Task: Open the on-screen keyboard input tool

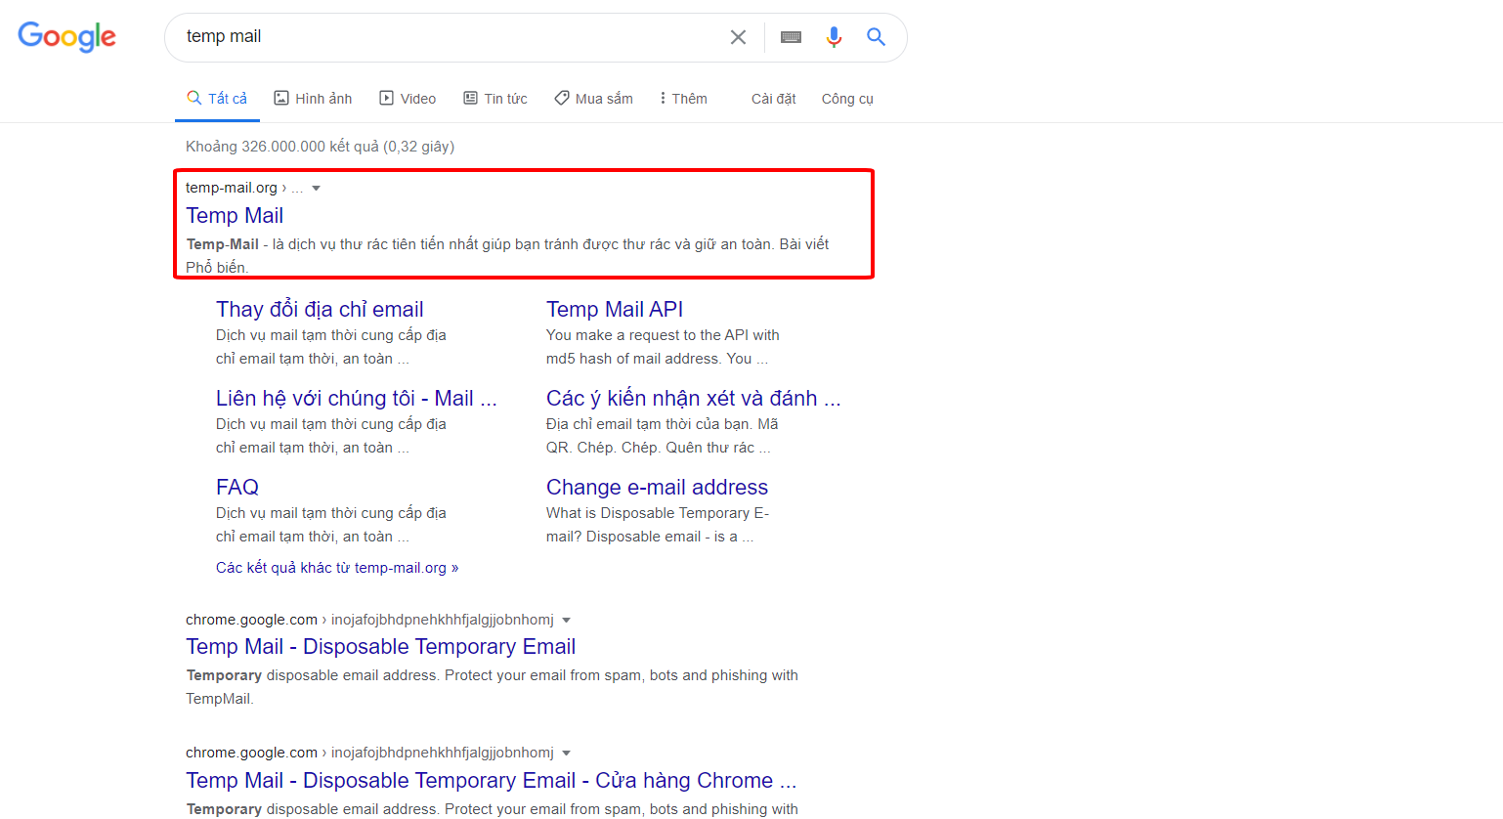Action: [x=792, y=37]
